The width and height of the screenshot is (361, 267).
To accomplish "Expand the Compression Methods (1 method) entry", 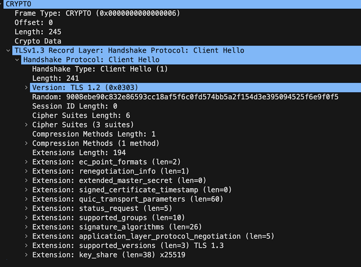I will (x=26, y=143).
